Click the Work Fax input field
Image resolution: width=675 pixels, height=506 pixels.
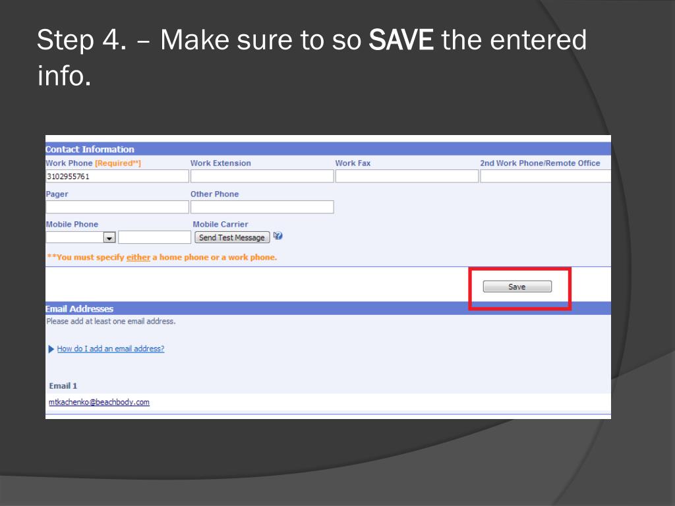[407, 176]
